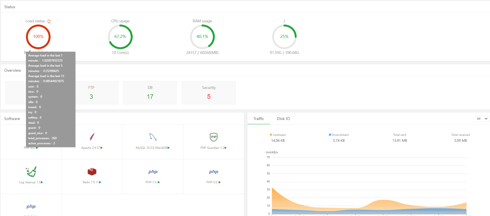Open the PHP-5.6 icon
Image resolution: width=490 pixels, height=216 pixels.
point(214,172)
